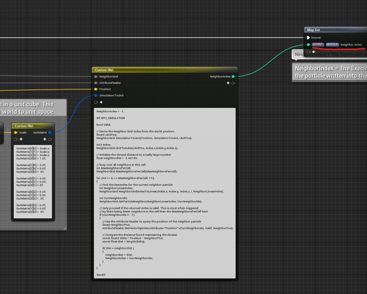Click 'const float dist = length(delta);' line
Image resolution: width=367 pixels, height=294 pixels.
[124, 242]
